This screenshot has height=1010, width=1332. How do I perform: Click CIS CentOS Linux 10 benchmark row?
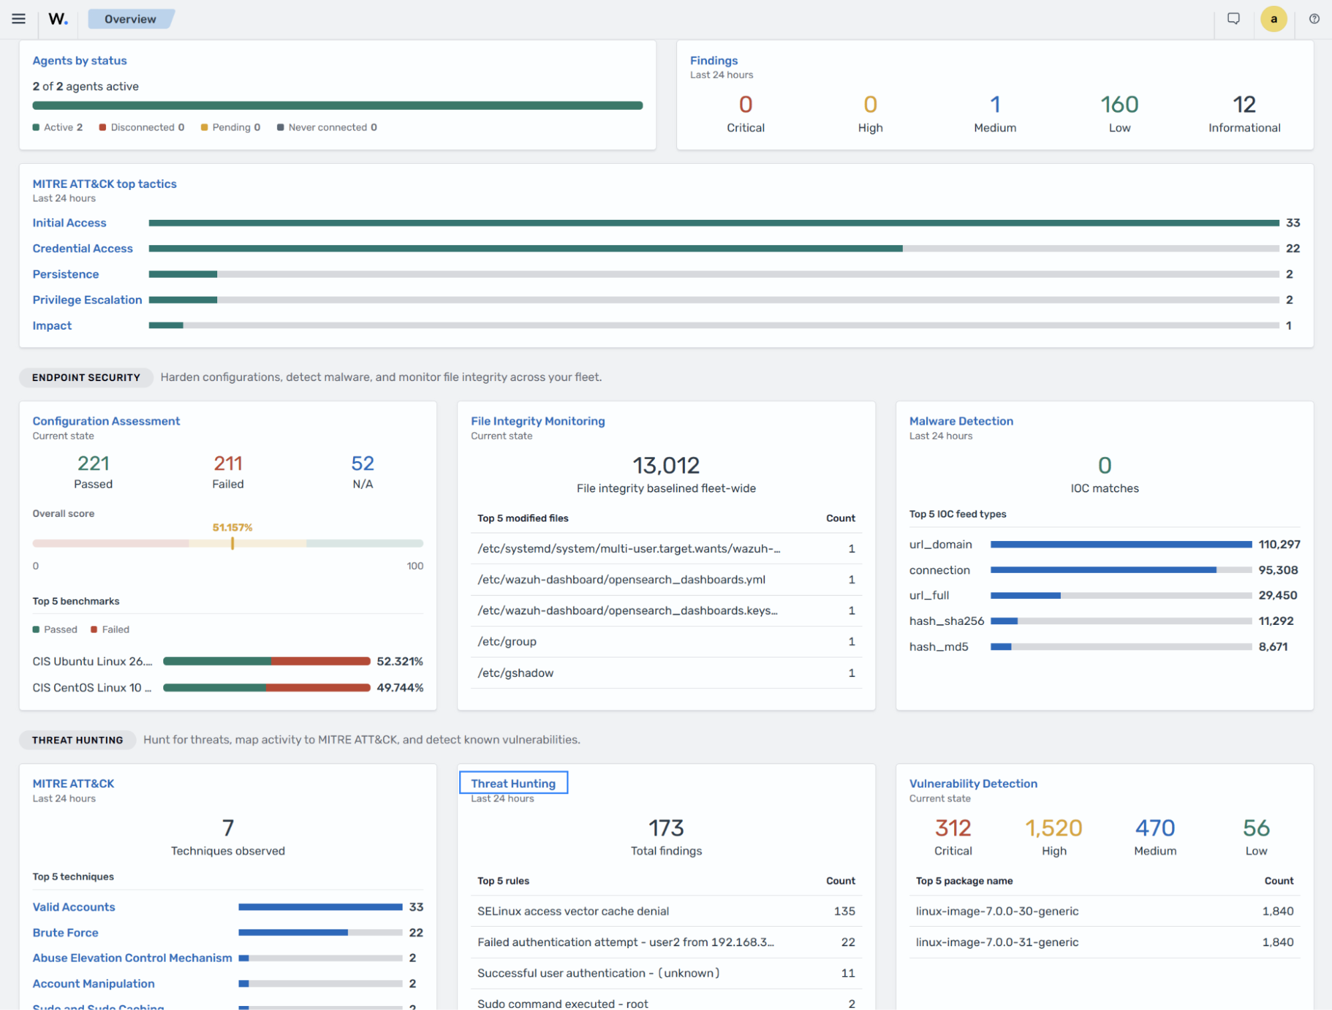(x=228, y=688)
